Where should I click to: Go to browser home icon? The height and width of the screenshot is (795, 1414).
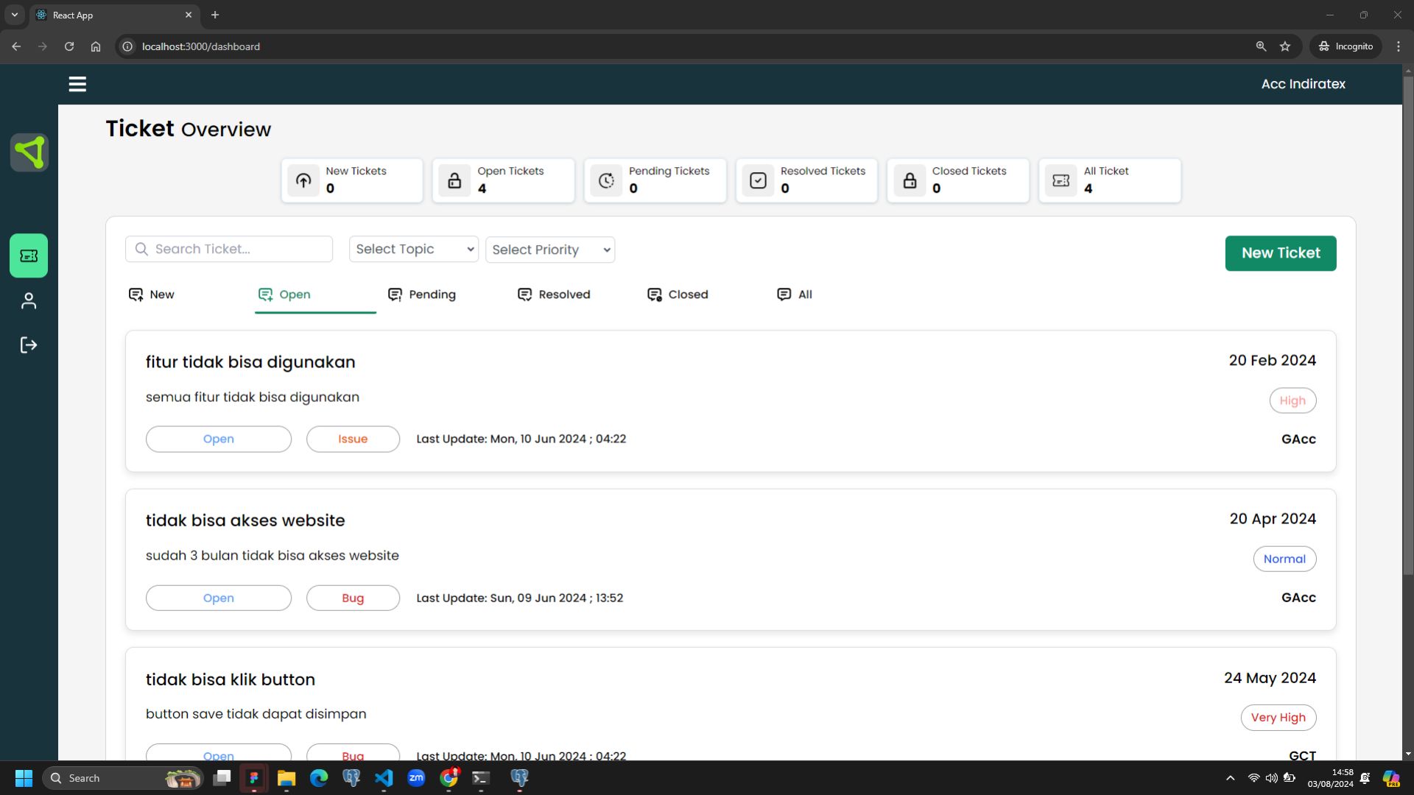point(96,46)
